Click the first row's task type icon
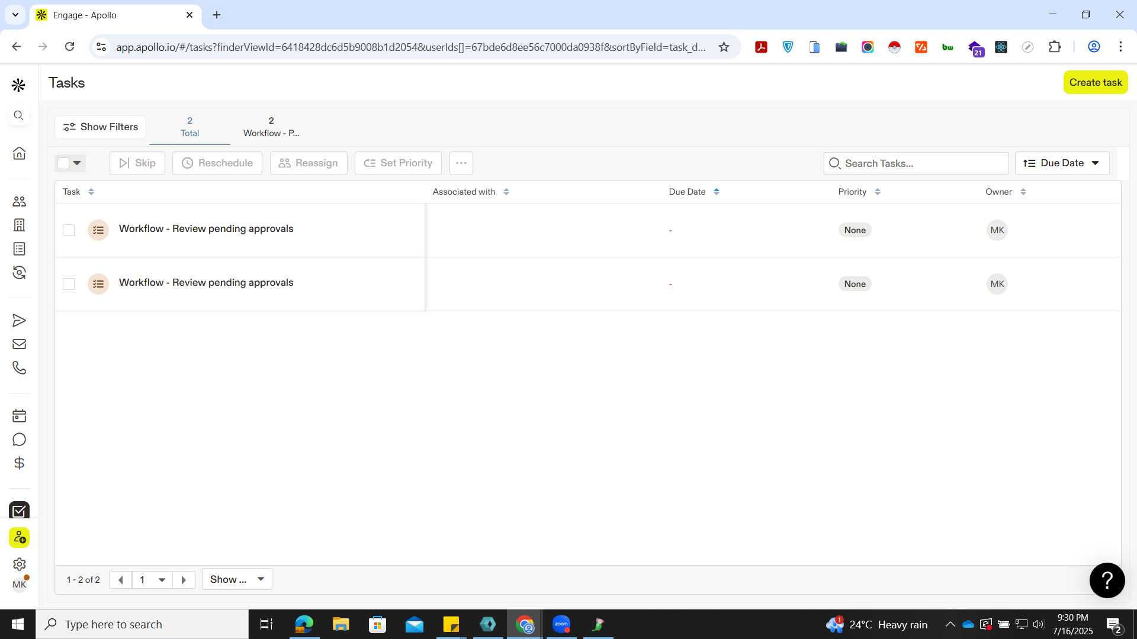Image resolution: width=1137 pixels, height=639 pixels. [98, 230]
